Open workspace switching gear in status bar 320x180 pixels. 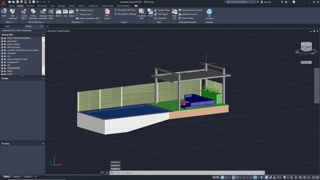point(284,177)
